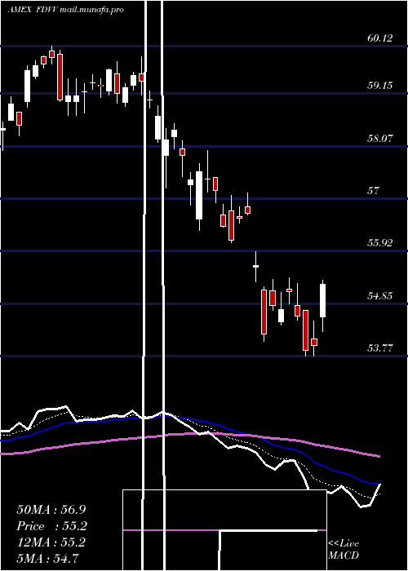Click the AMEX FDVV chart title

pyautogui.click(x=65, y=10)
